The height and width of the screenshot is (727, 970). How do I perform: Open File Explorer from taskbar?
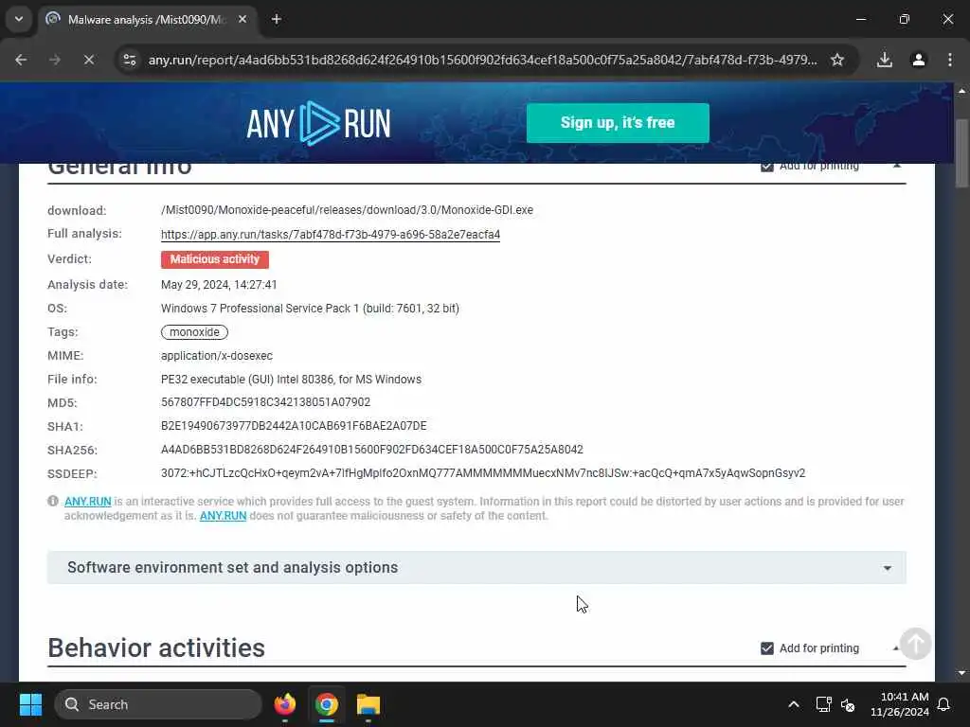(368, 704)
